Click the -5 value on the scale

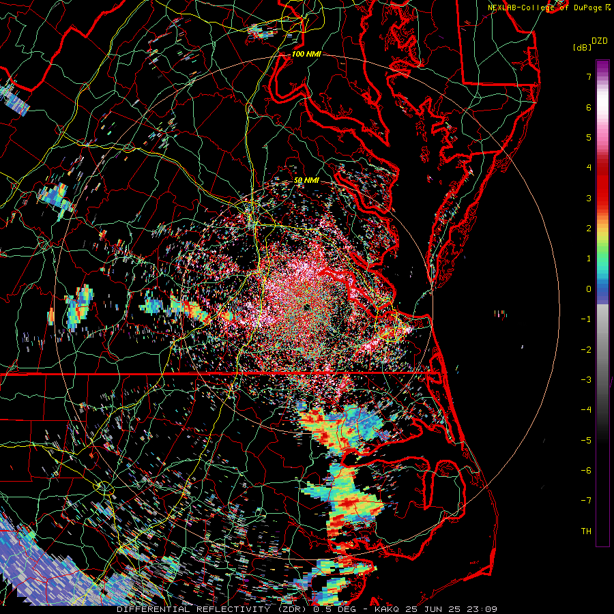point(586,441)
